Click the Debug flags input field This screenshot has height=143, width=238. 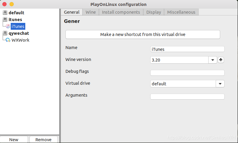point(187,73)
